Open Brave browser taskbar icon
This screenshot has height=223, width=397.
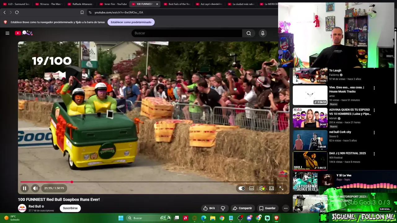pyautogui.click(x=276, y=218)
